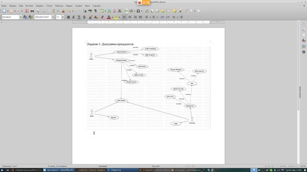Open the New document dropdown arrow
This screenshot has width=307, height=172.
(8, 11)
